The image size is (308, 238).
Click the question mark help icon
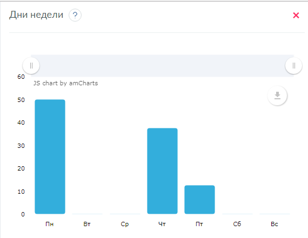[75, 15]
